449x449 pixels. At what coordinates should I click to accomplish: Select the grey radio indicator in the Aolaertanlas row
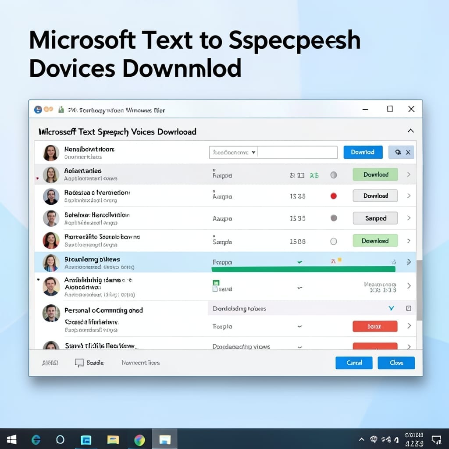[x=334, y=175]
